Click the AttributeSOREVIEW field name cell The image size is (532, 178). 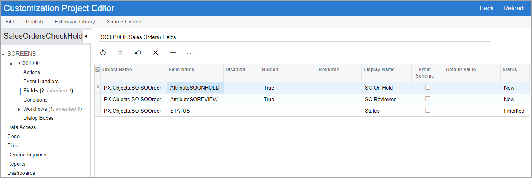pos(194,99)
